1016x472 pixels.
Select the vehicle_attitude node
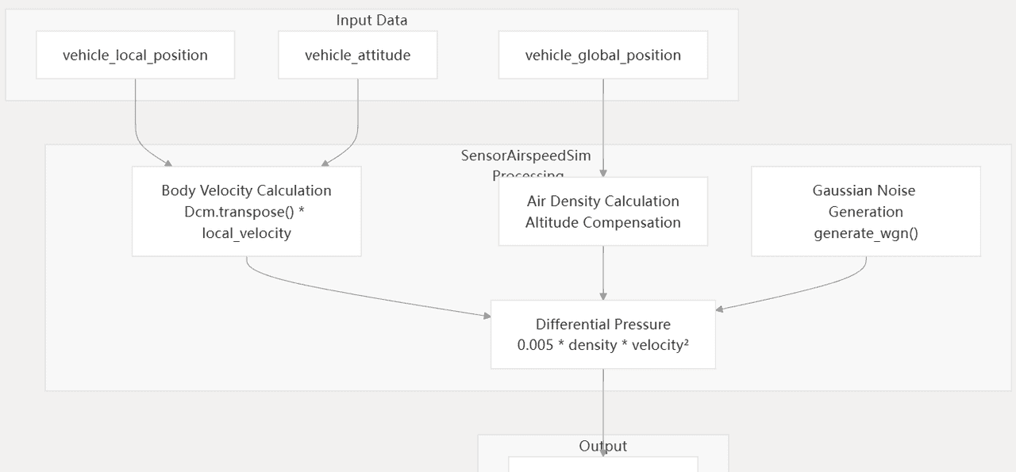pyautogui.click(x=357, y=55)
